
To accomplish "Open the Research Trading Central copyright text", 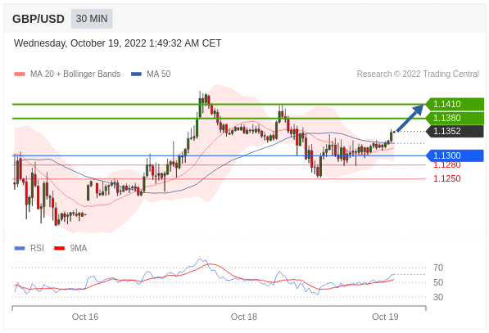I will point(418,74).
